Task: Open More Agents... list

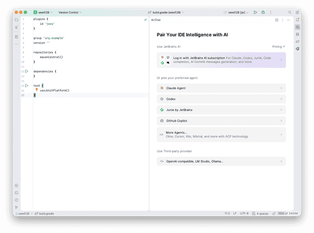Action: tap(221, 134)
